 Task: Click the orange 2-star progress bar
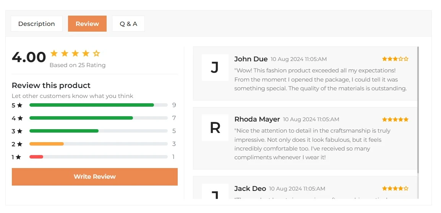[x=47, y=144]
